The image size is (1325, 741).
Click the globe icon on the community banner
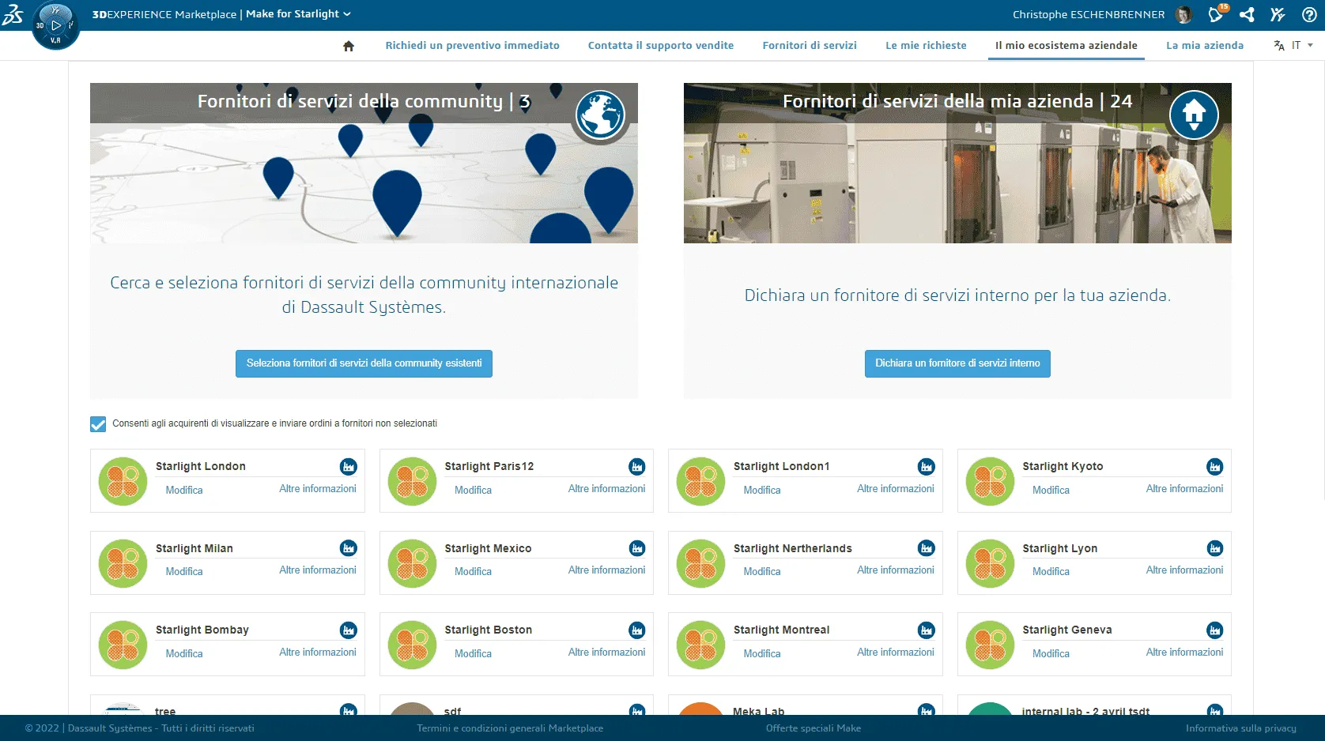[601, 115]
